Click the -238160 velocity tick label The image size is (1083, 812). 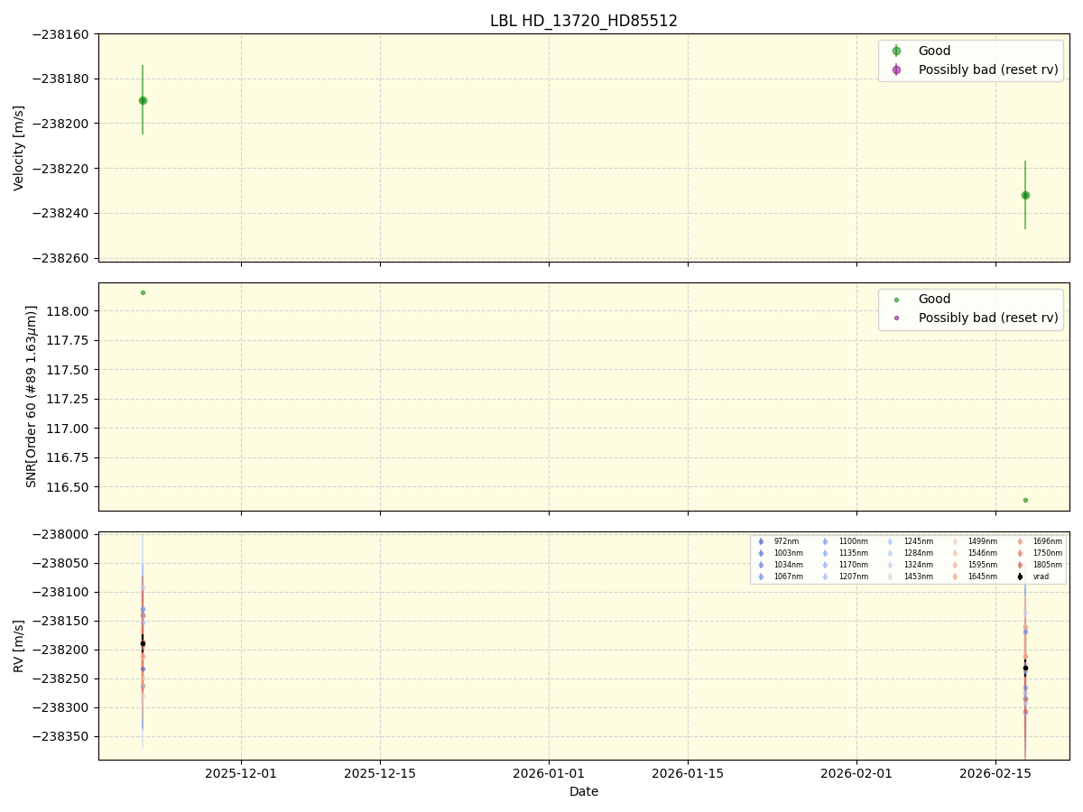tap(60, 34)
